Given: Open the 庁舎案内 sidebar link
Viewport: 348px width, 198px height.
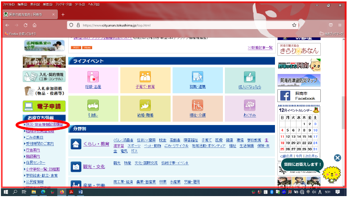Looking at the screenshot, I should [x=33, y=150].
